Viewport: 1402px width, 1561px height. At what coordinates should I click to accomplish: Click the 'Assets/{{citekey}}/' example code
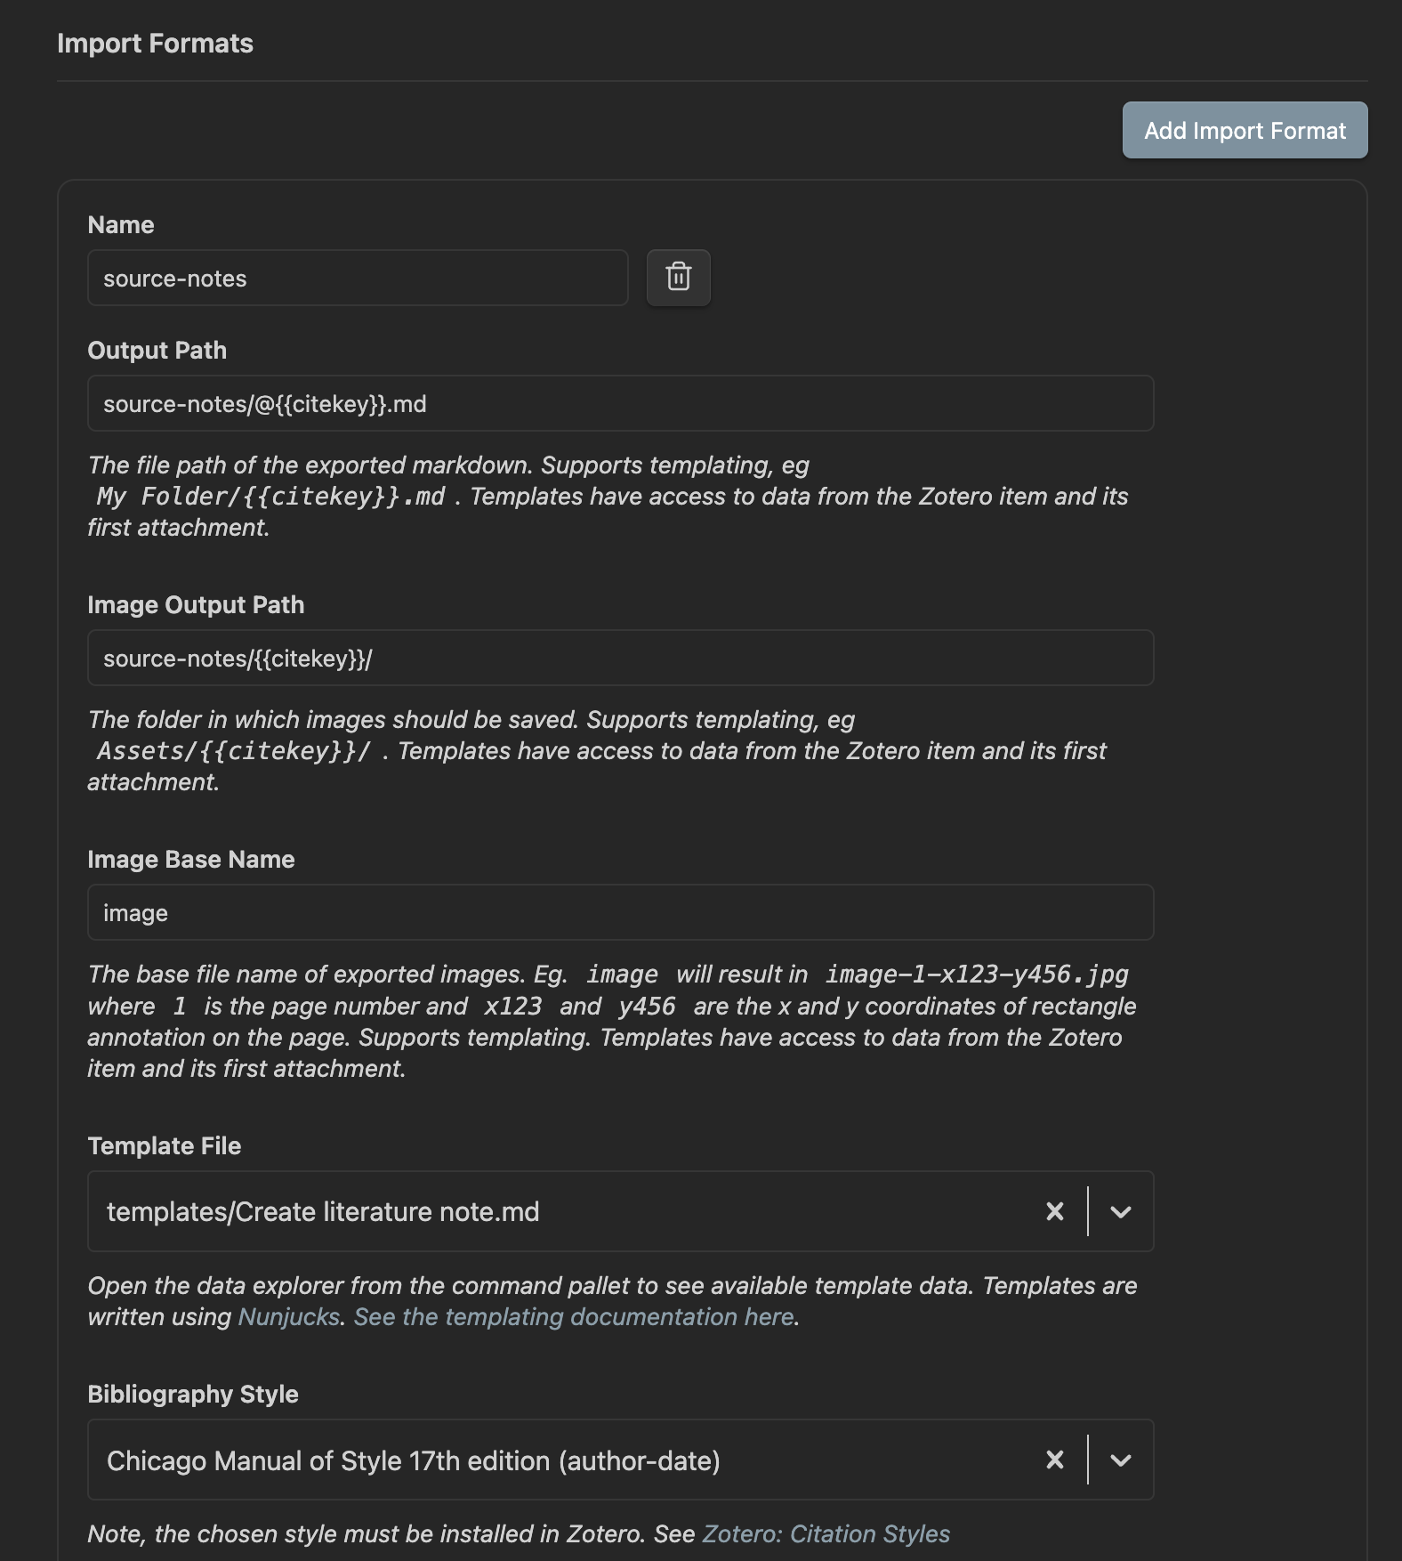(x=233, y=751)
